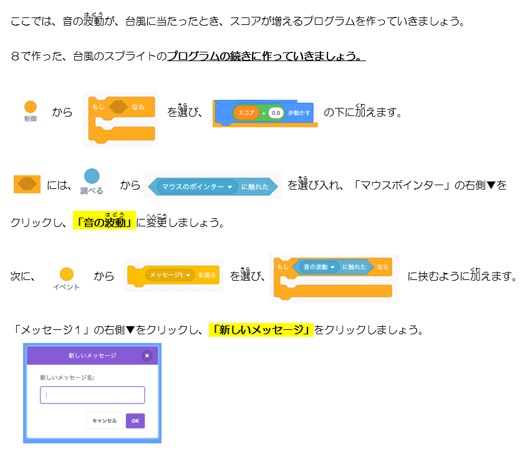The width and height of the screenshot is (530, 454).
Task: Select the blue 調べる category circle
Action: (92, 176)
